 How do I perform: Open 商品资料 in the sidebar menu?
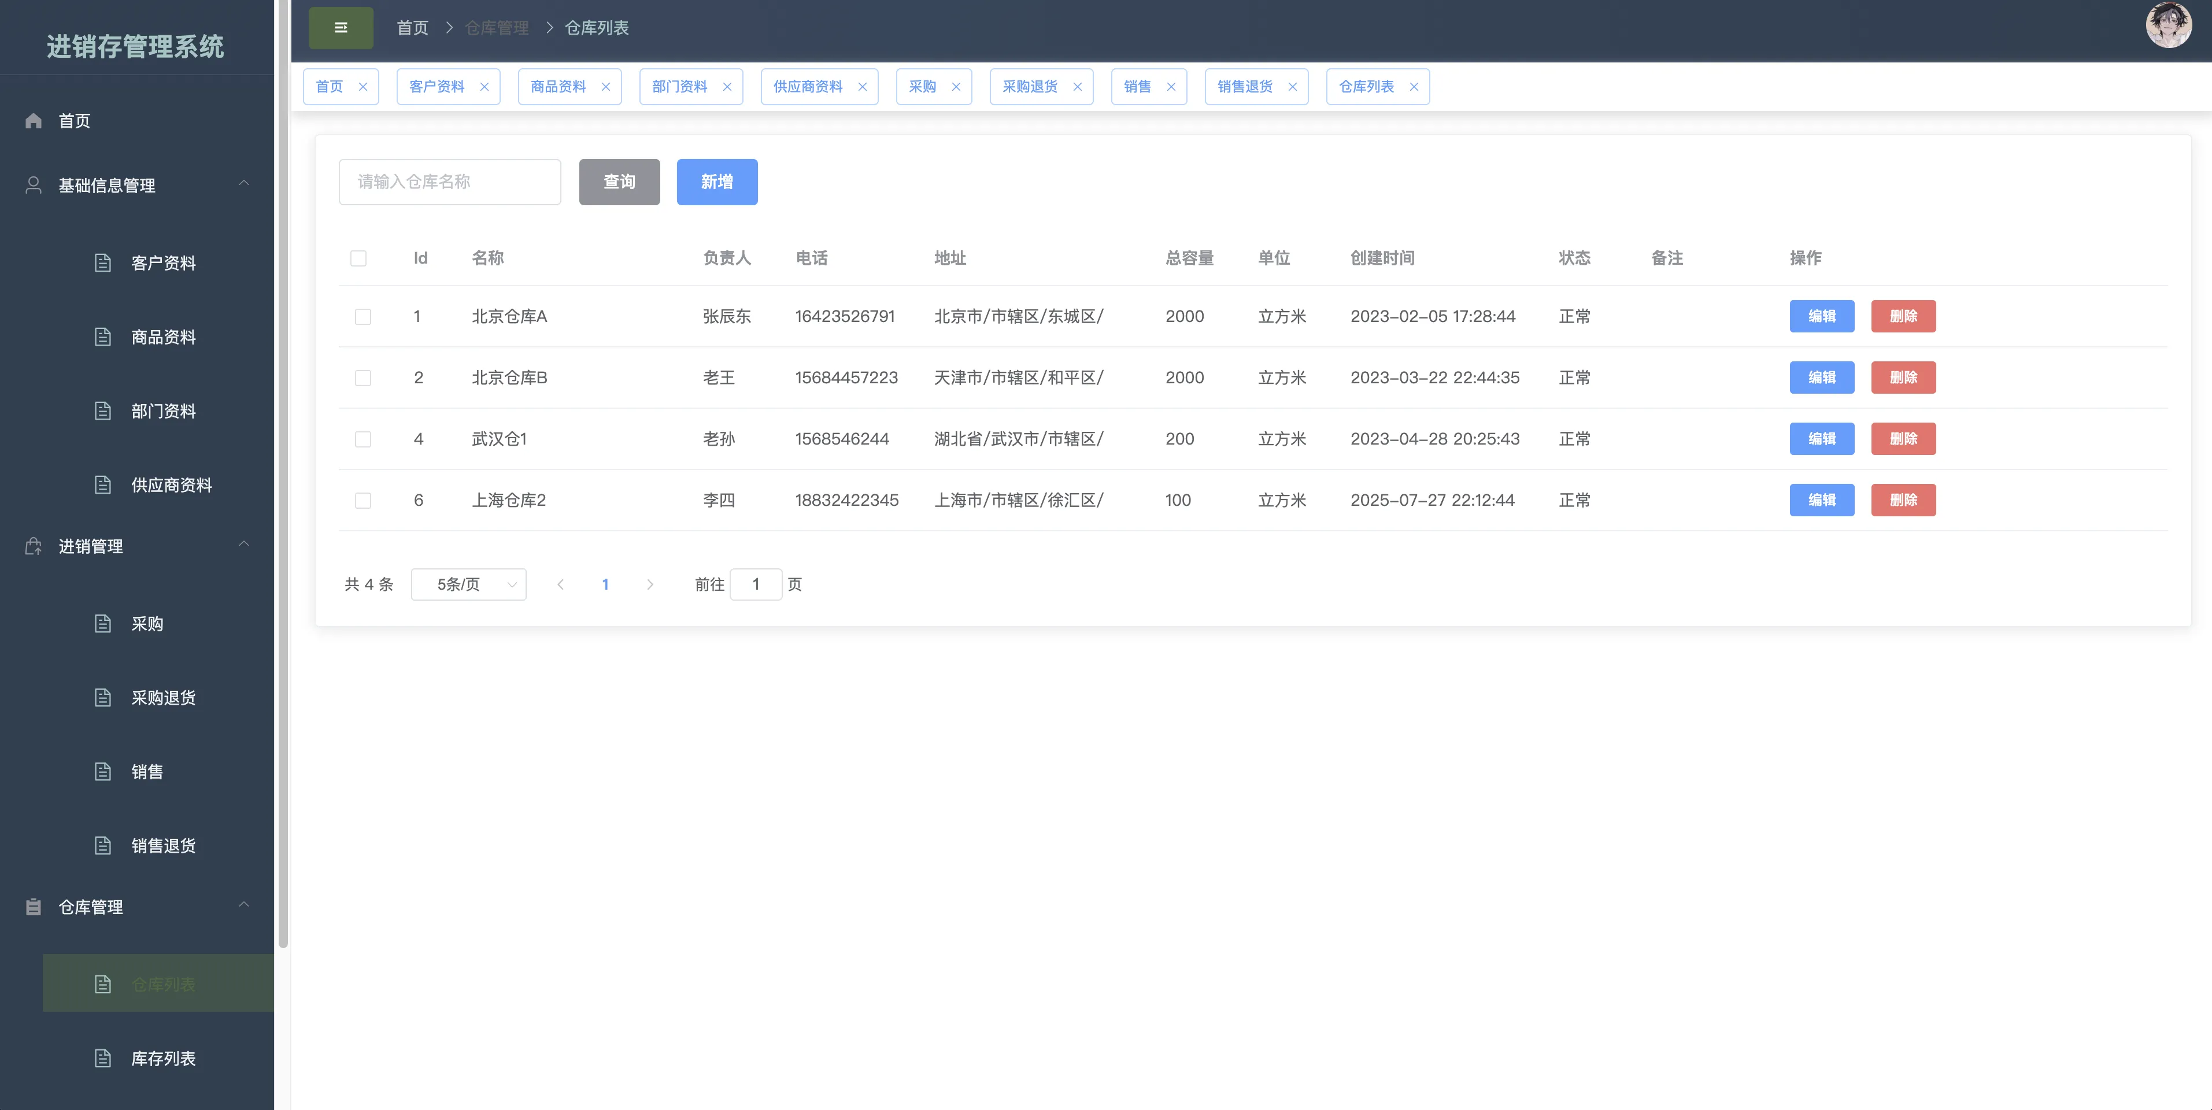coord(163,338)
